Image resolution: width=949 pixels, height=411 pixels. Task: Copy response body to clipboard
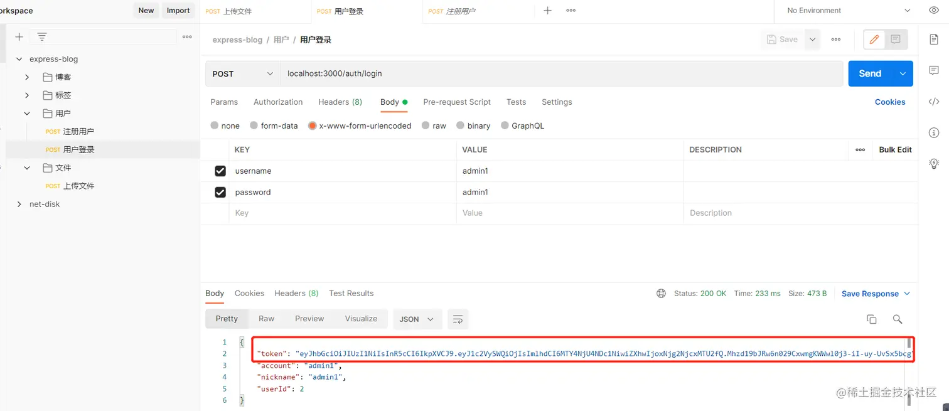coord(871,319)
